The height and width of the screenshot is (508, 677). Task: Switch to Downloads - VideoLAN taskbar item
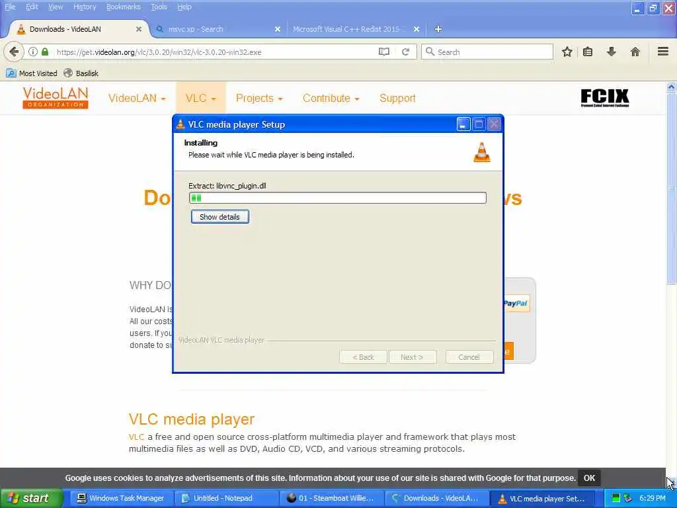tap(436, 498)
